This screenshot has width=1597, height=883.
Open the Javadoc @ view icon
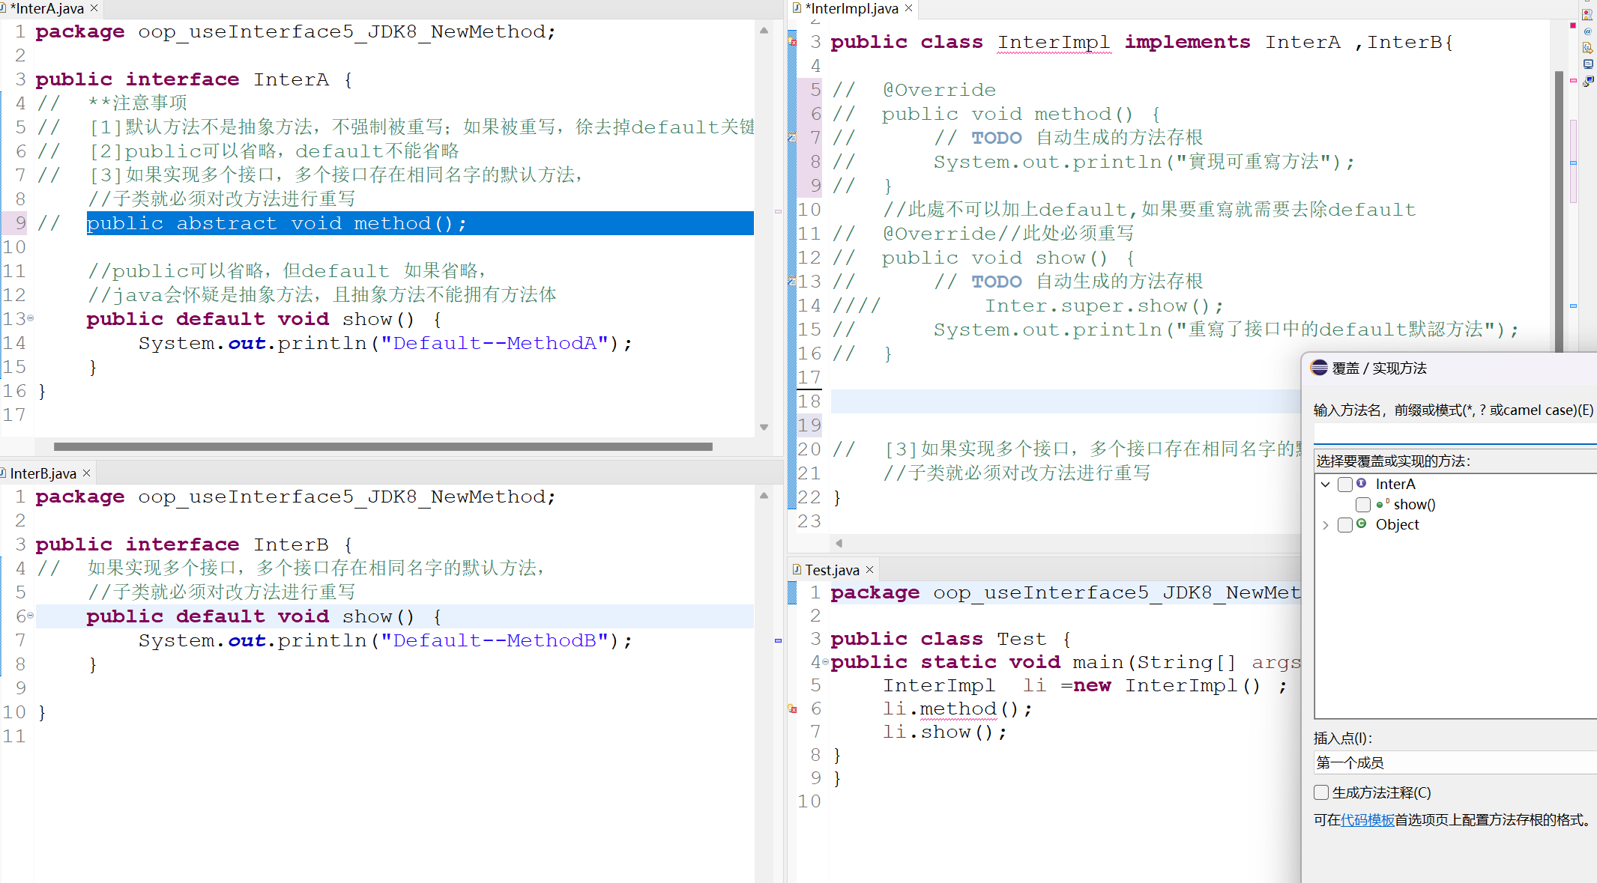pyautogui.click(x=1587, y=31)
